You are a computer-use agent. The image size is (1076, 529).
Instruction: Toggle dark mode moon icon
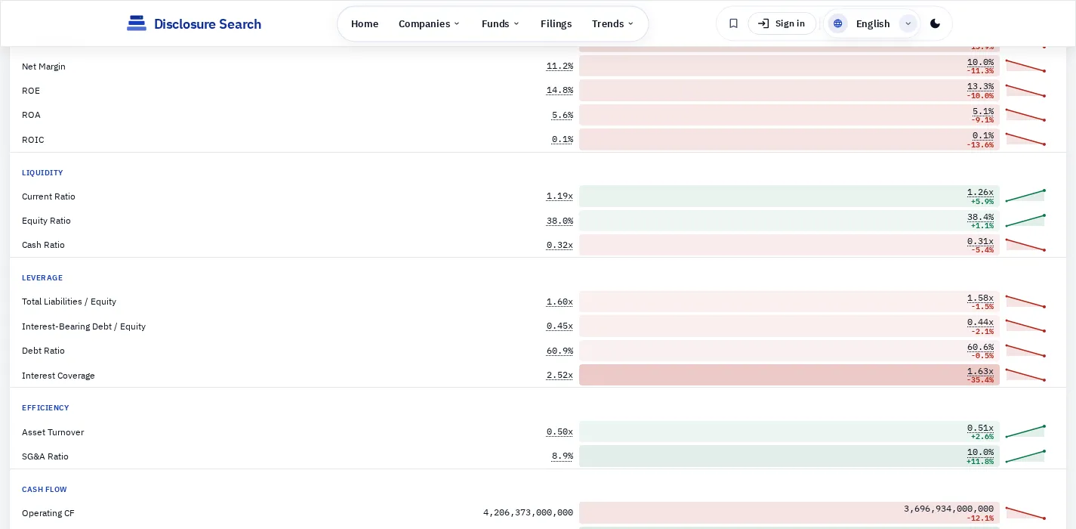(x=935, y=23)
